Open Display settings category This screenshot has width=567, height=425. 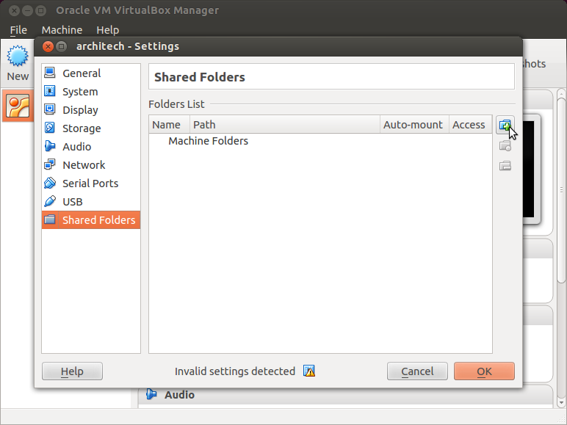91,110
